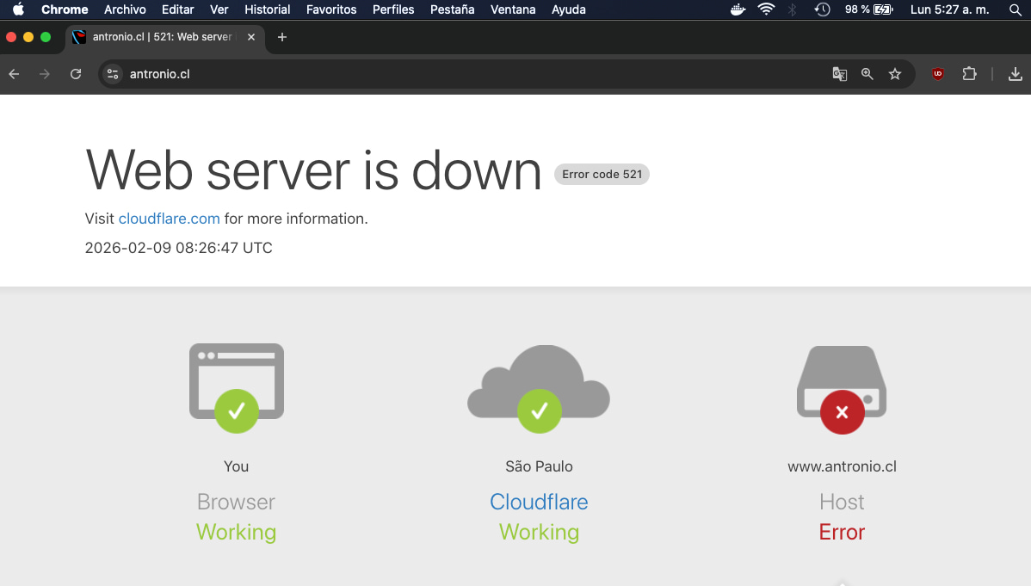The image size is (1031, 586).
Task: Click Working status under Browser
Action: pos(236,532)
